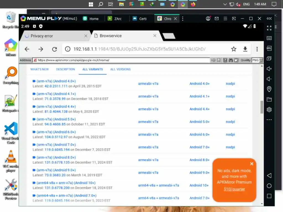Viewport: 283px width, 212px height.
Task: Decrease MEmu volume
Action: coord(269,79)
